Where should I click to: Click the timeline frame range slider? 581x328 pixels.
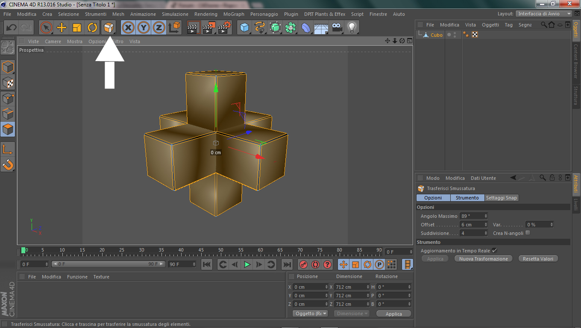click(x=108, y=264)
